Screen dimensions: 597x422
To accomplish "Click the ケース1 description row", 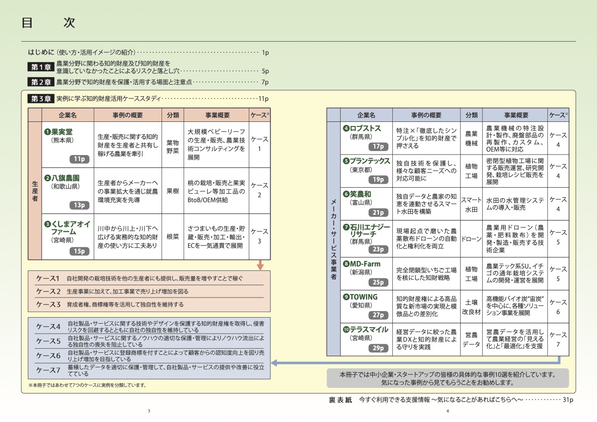I will pyautogui.click(x=150, y=278).
